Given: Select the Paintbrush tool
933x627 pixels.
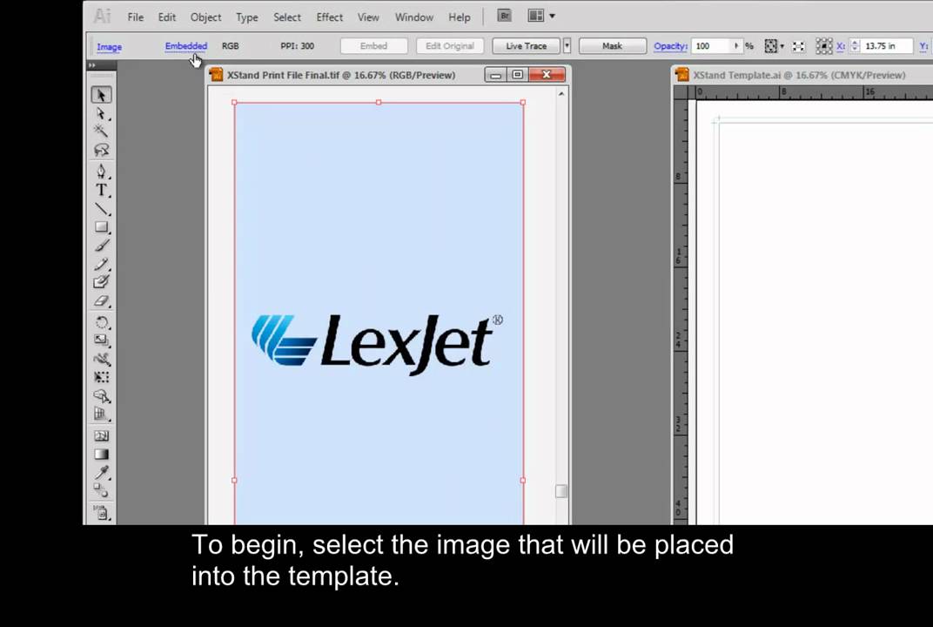Looking at the screenshot, I should (101, 246).
